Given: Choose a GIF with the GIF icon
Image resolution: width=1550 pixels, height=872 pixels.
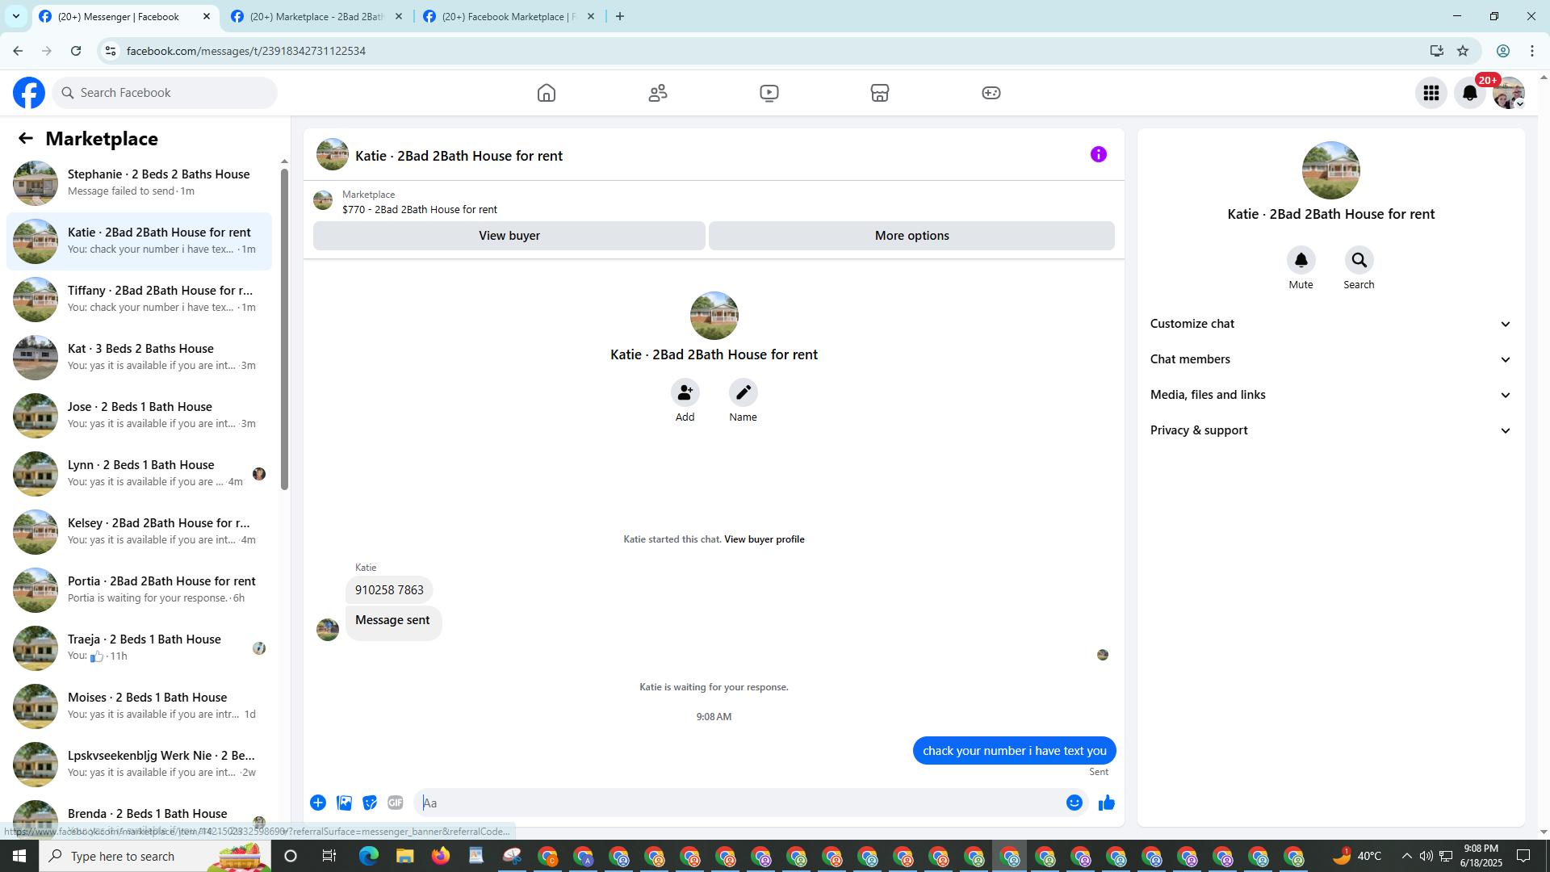Looking at the screenshot, I should 396,803.
